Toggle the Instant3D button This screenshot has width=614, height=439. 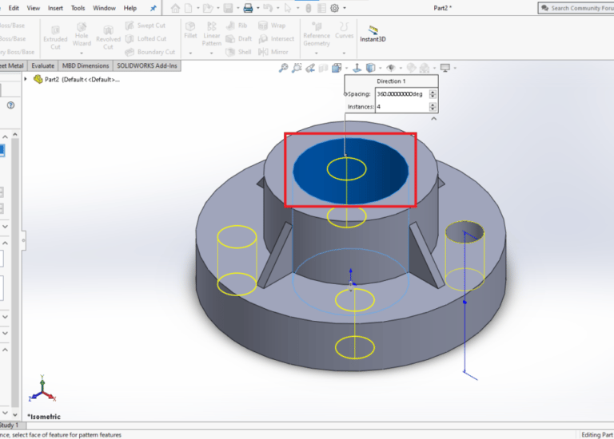tap(373, 34)
